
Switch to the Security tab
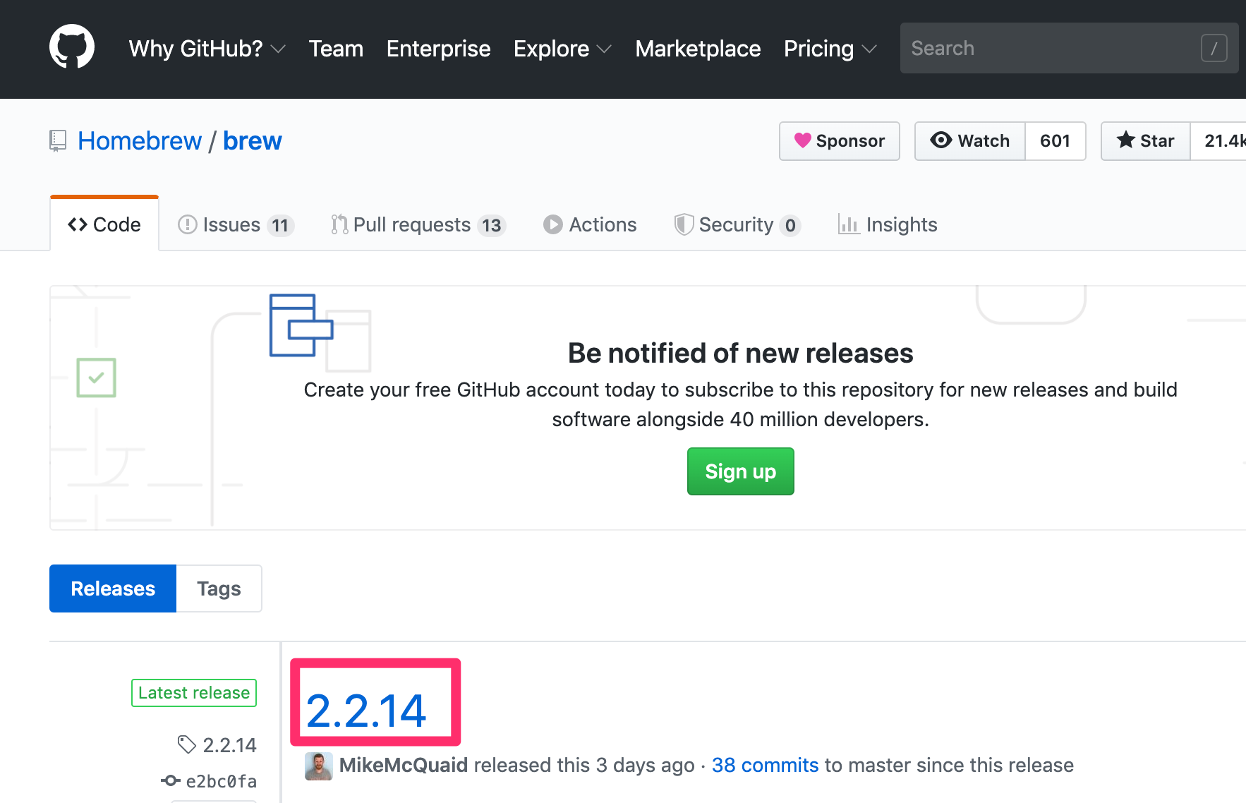(x=737, y=224)
